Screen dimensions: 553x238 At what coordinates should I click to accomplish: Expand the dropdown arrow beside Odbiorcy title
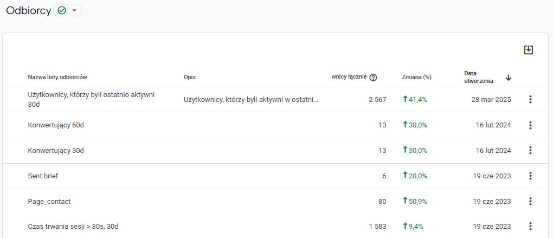[x=74, y=11]
